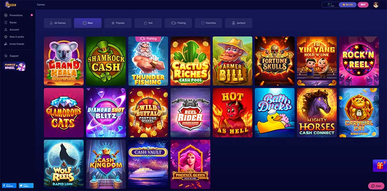387x191 pixels.
Task: Switch to the Popular games tab
Action: coord(118,23)
